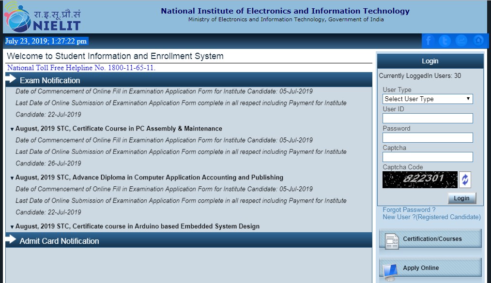This screenshot has height=283, width=491.
Task: Click the Login button
Action: pos(462,198)
